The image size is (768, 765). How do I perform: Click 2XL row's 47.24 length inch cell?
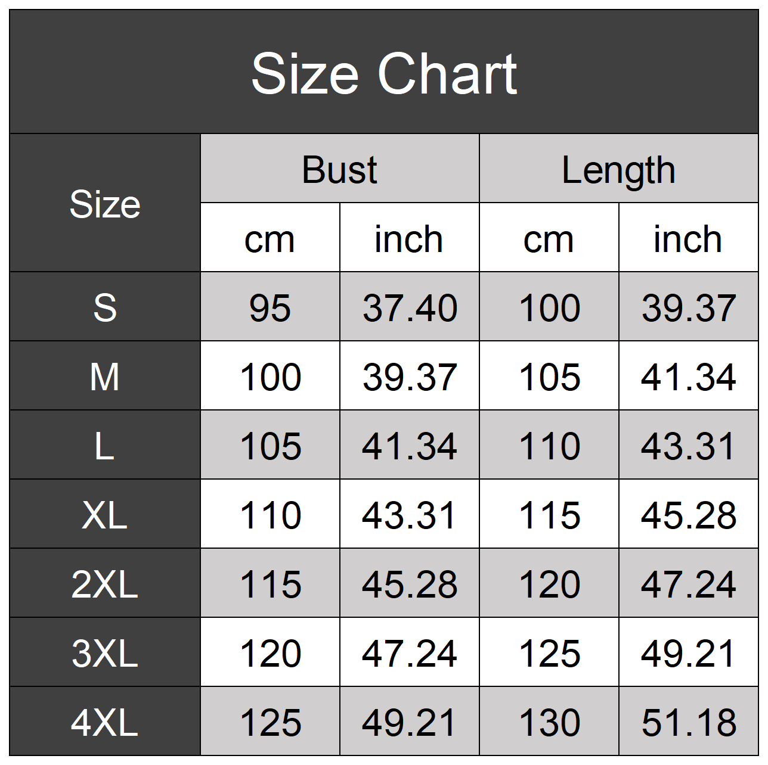point(689,583)
